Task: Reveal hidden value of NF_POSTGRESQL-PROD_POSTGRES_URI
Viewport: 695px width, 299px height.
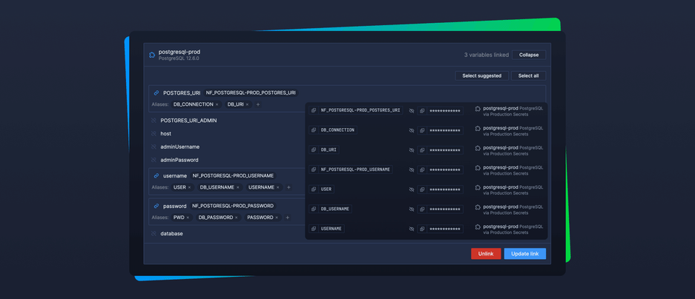Action: [x=412, y=110]
